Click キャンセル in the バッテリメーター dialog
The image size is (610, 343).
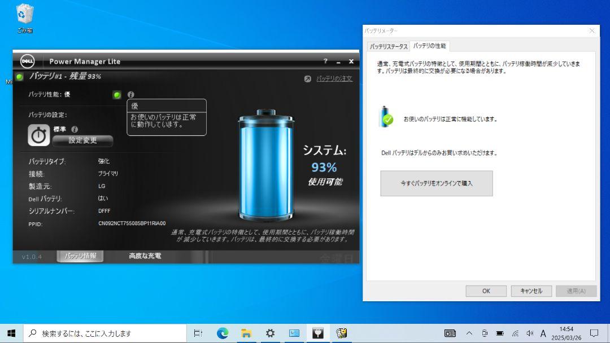531,291
